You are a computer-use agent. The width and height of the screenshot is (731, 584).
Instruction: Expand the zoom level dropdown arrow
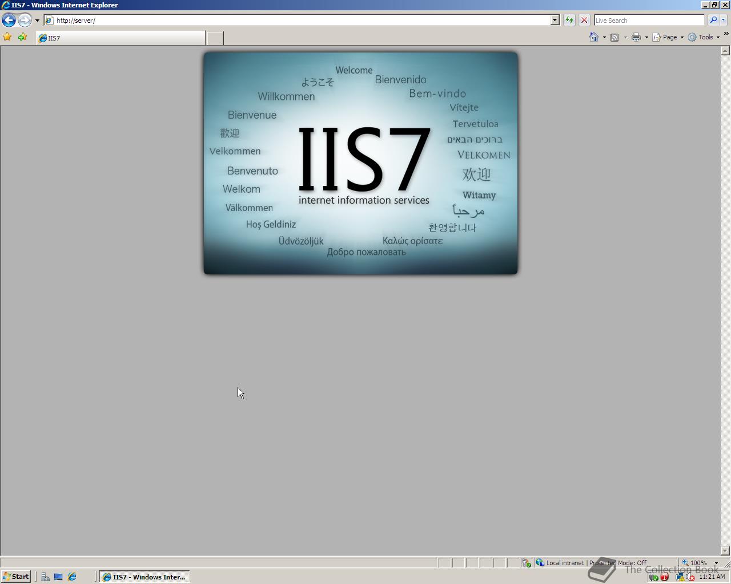[716, 563]
